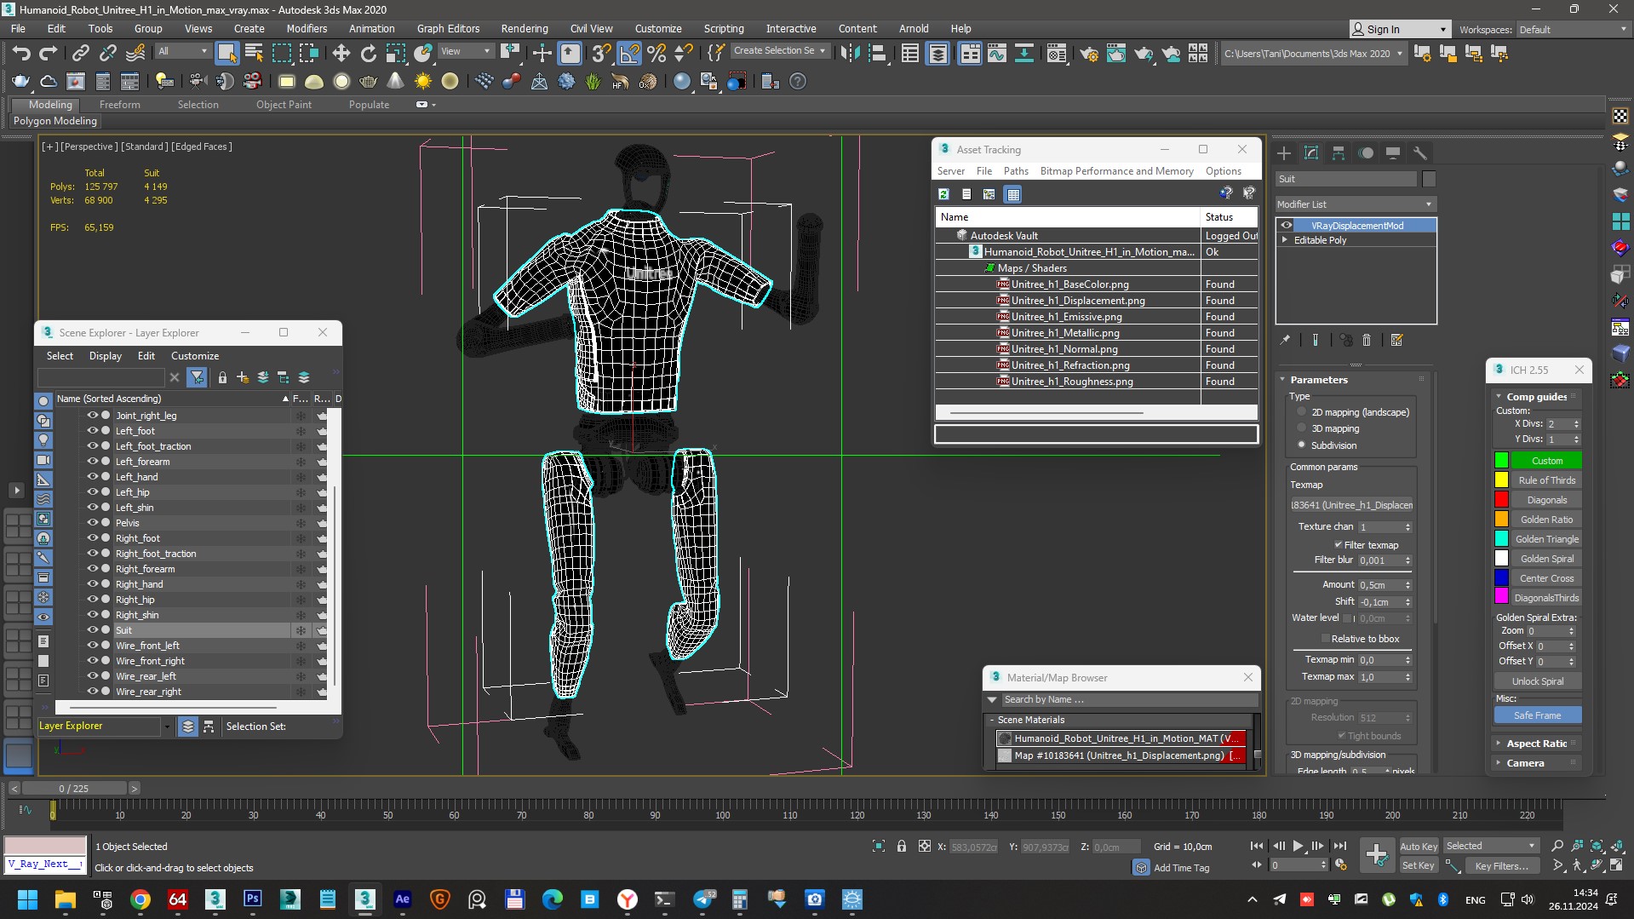Select the Select and Move tool

pos(341,54)
